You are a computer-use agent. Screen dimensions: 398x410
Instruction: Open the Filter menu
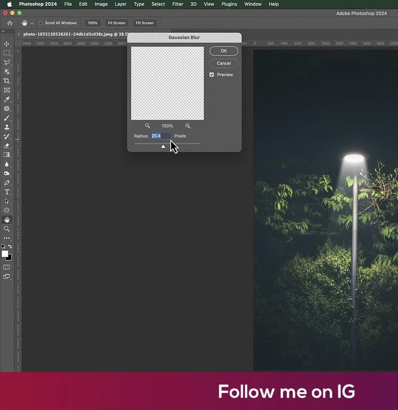(x=177, y=4)
